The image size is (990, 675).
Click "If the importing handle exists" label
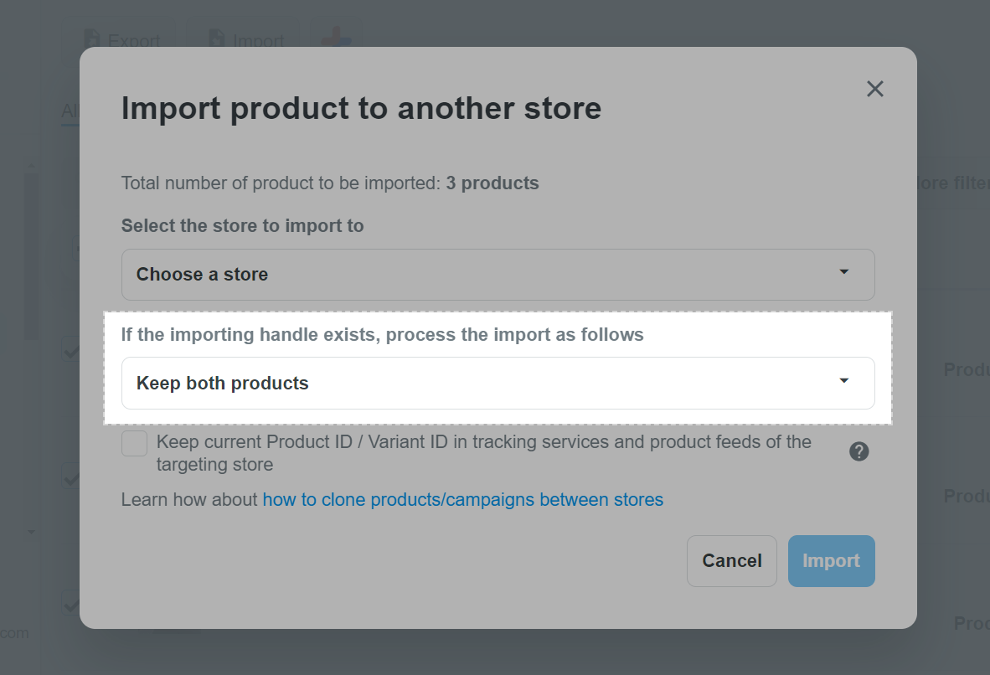[x=383, y=334]
